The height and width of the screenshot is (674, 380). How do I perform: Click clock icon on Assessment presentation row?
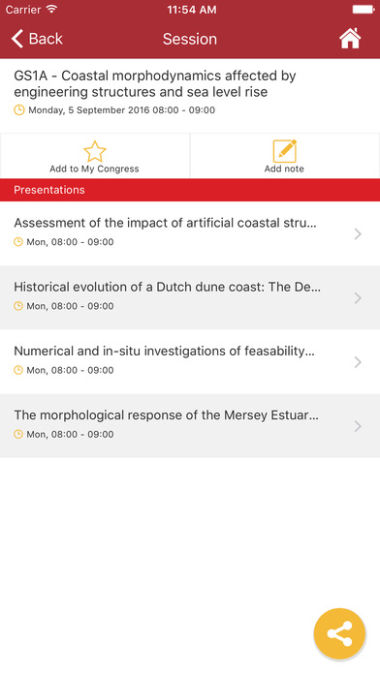18,242
